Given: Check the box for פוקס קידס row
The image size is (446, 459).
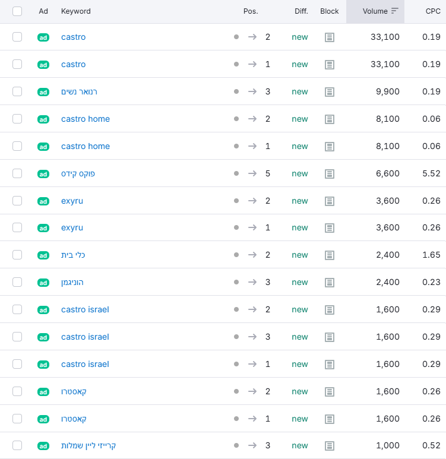Looking at the screenshot, I should [17, 173].
